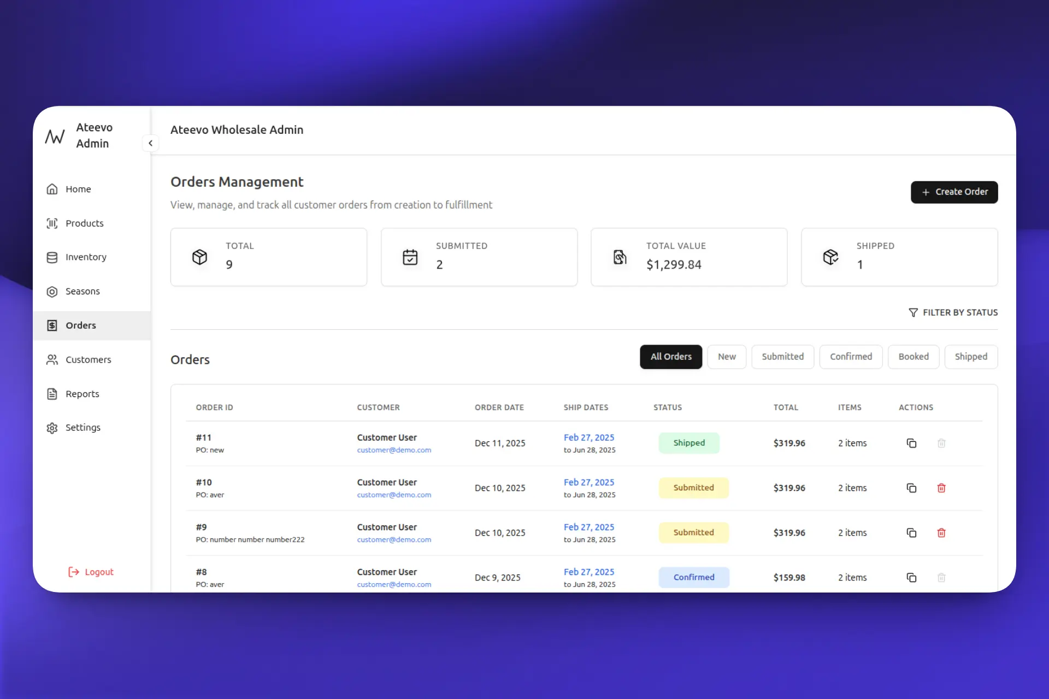Delete order #9
The image size is (1049, 699).
click(941, 532)
